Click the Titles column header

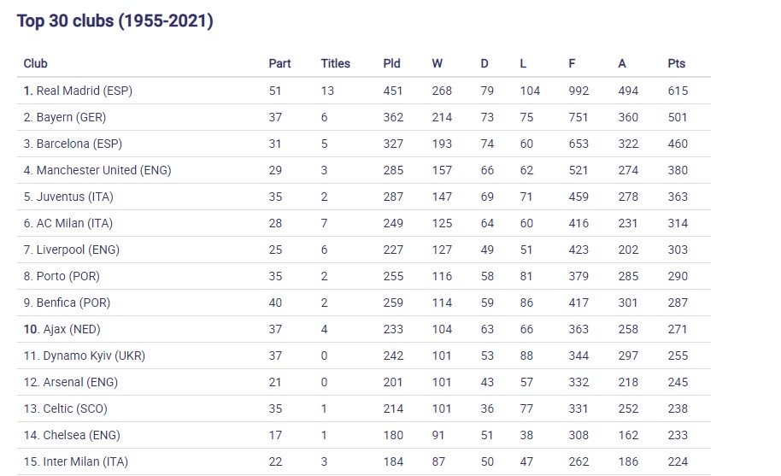(x=335, y=63)
